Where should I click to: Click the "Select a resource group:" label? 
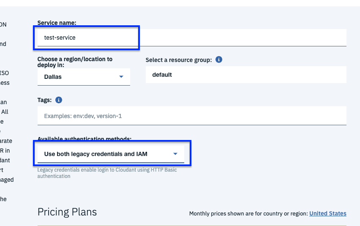point(179,60)
